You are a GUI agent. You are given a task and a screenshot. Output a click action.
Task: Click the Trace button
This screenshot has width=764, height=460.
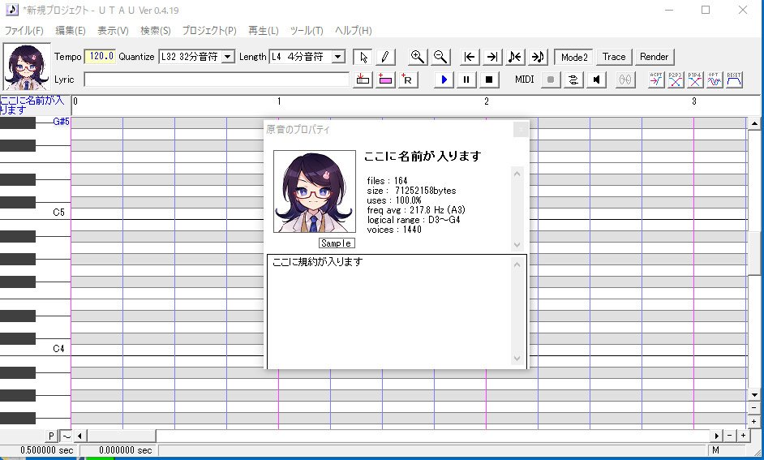pyautogui.click(x=614, y=57)
